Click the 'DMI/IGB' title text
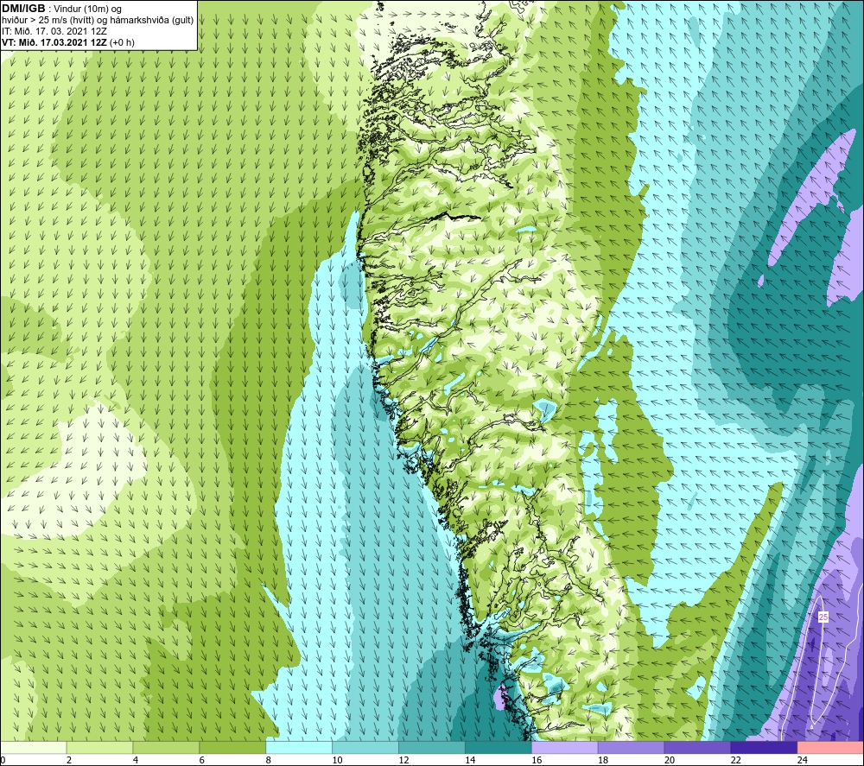This screenshot has width=864, height=766. click(23, 9)
